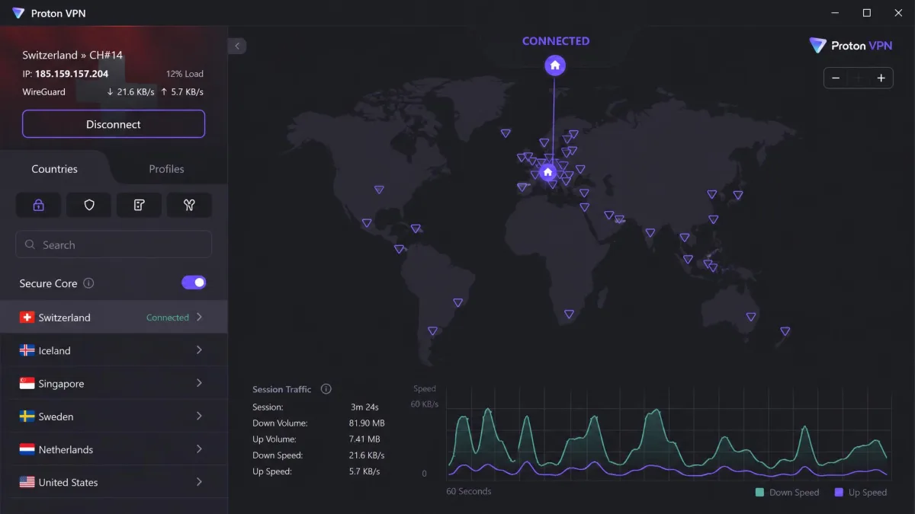Select the Brazil server marker on map
The image size is (915, 514).
pos(458,302)
